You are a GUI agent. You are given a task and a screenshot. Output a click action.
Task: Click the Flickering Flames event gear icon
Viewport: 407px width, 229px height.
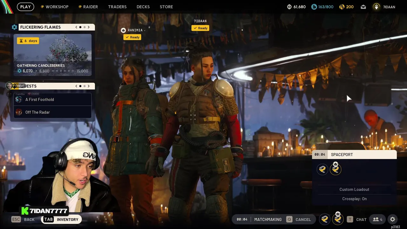pyautogui.click(x=14, y=27)
